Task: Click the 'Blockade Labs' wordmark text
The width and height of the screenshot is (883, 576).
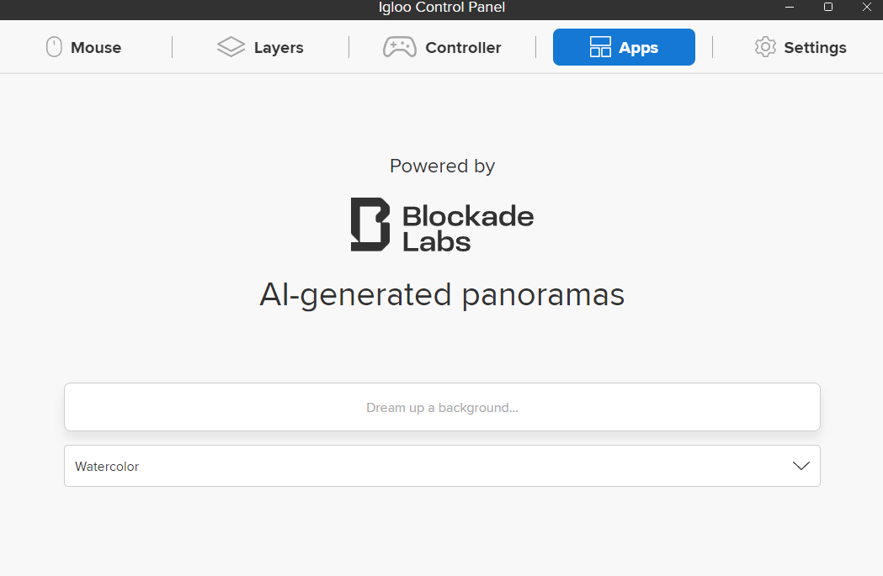Action: [468, 229]
